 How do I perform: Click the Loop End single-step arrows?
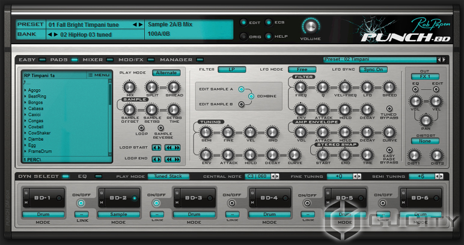coord(156,159)
